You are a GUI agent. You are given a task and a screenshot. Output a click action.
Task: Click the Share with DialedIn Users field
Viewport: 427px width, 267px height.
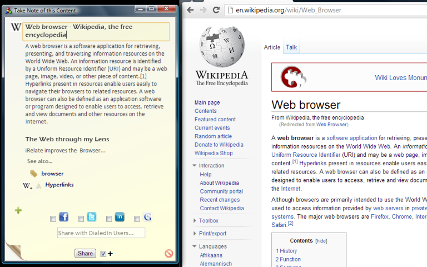coord(101,233)
